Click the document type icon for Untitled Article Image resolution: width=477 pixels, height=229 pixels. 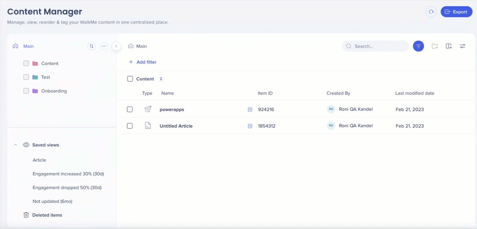tap(148, 126)
